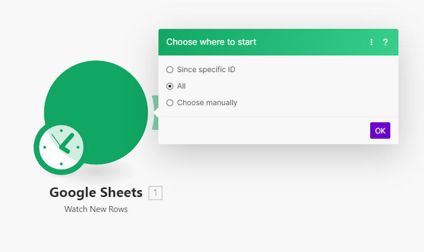Confirm with the purple OK button
Screen dimensions: 424x252
coord(380,131)
